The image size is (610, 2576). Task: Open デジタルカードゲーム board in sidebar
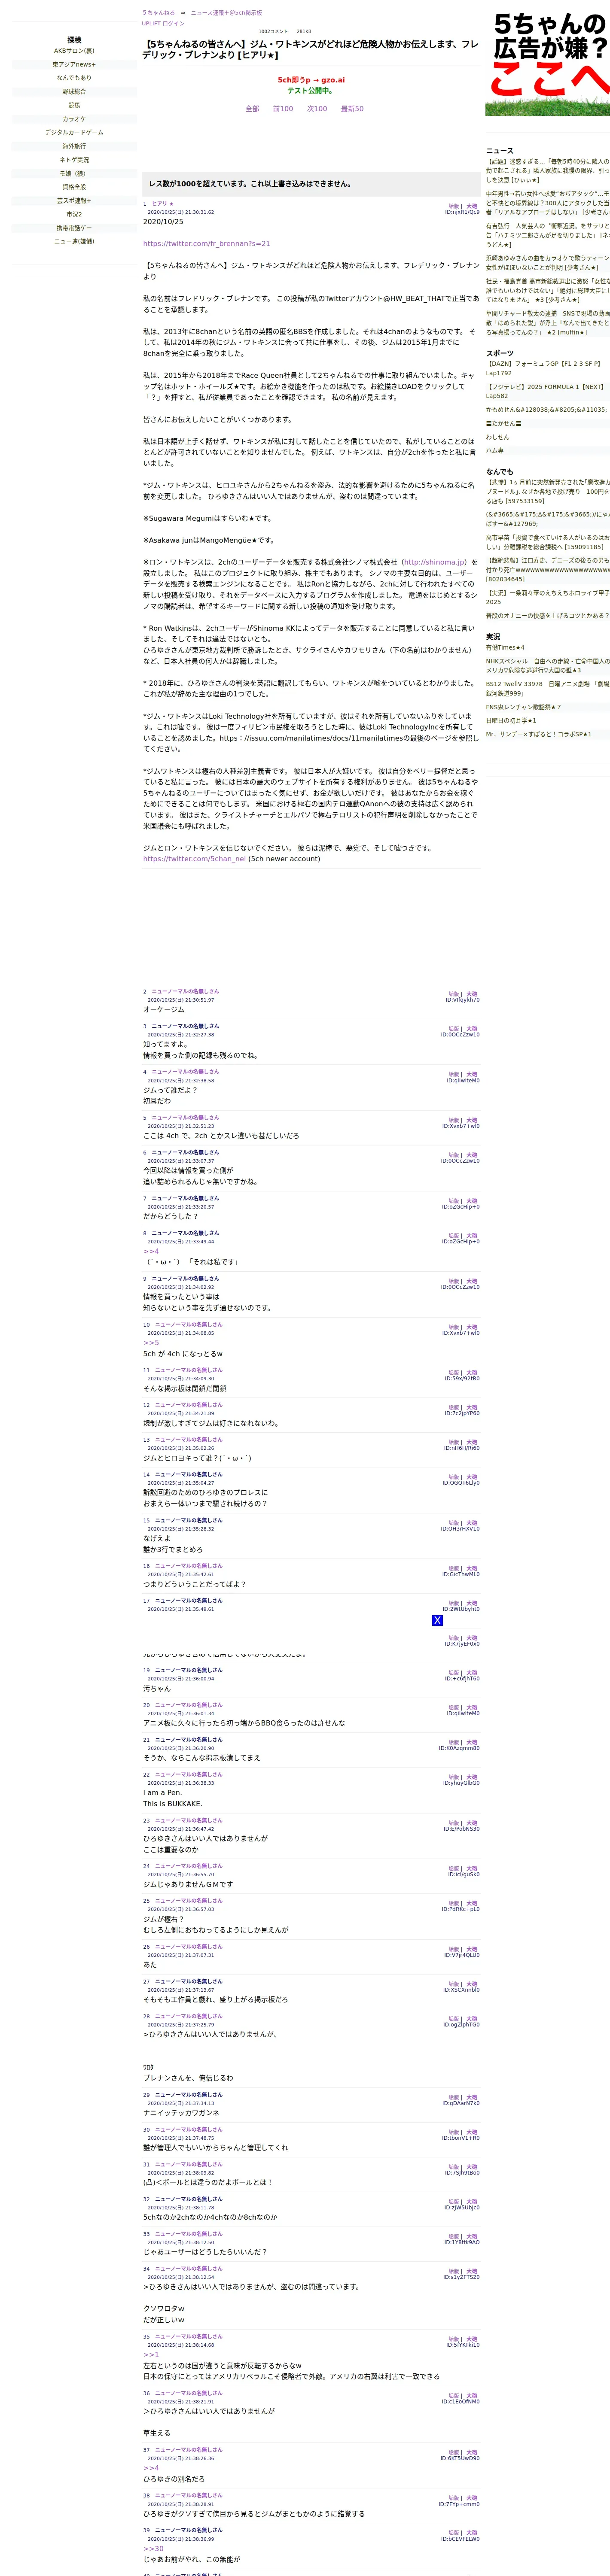point(74,132)
